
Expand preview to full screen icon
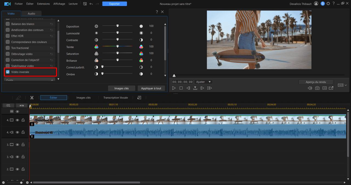pos(331,88)
